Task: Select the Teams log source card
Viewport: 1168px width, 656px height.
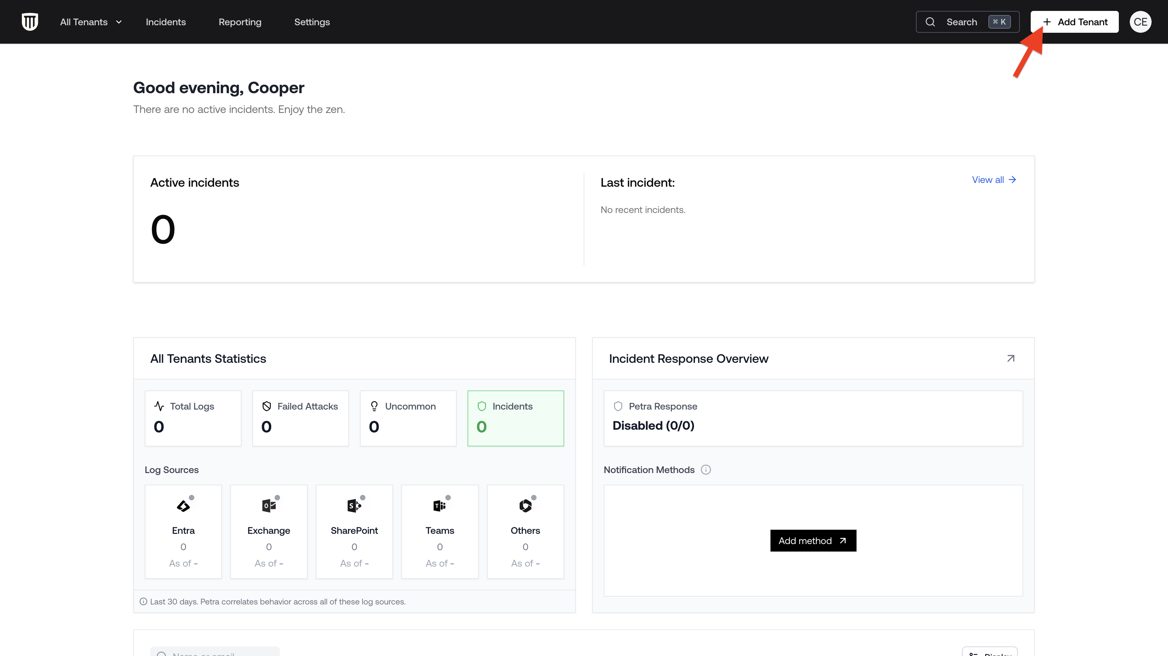Action: click(439, 531)
